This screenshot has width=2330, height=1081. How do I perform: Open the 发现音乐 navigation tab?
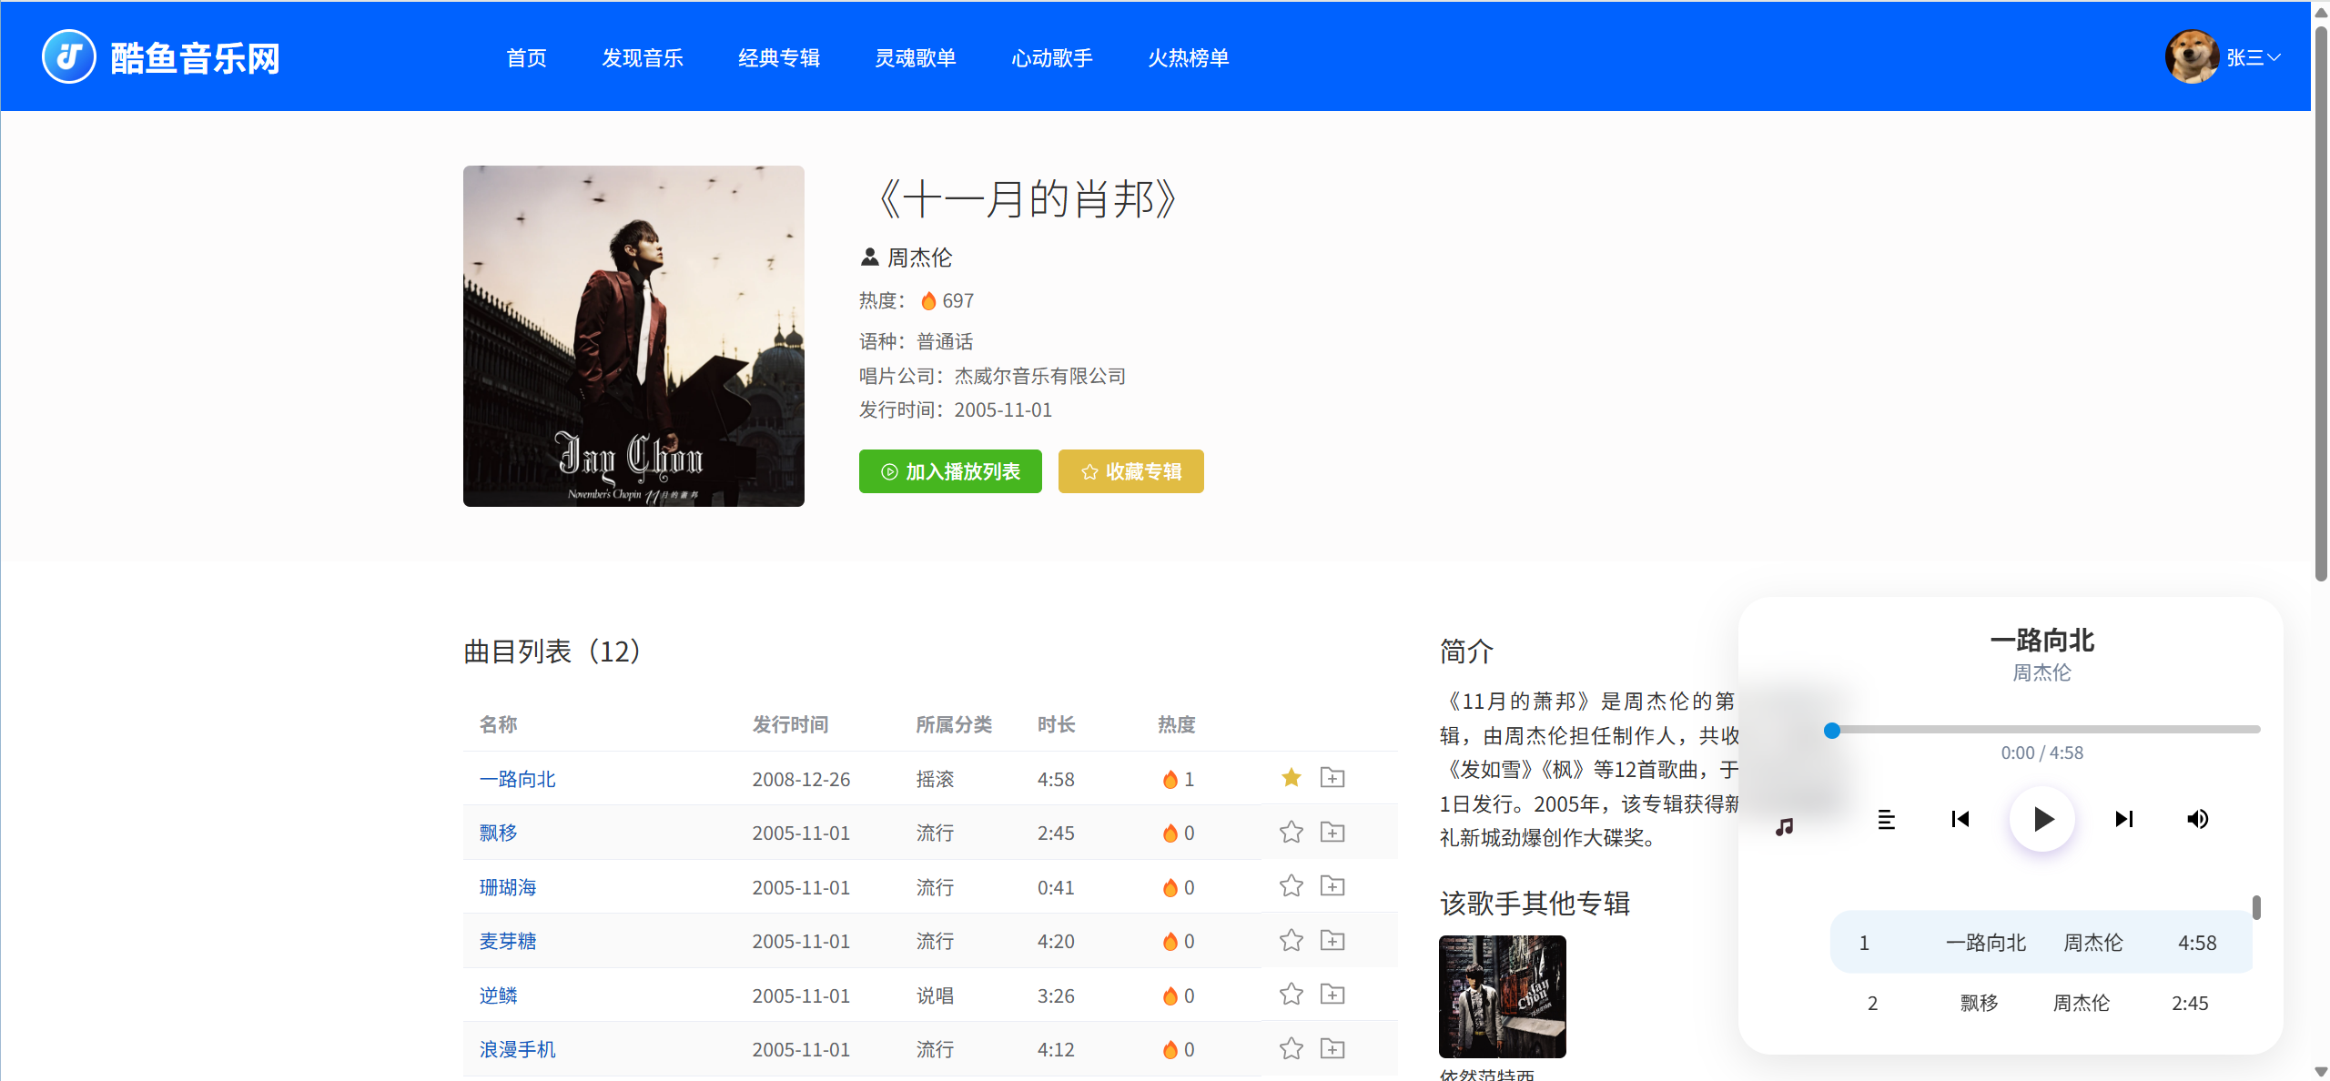click(642, 57)
